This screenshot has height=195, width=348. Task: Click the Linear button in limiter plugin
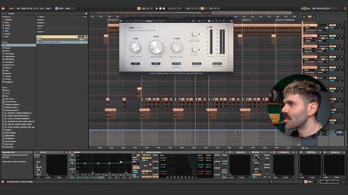tap(156, 64)
